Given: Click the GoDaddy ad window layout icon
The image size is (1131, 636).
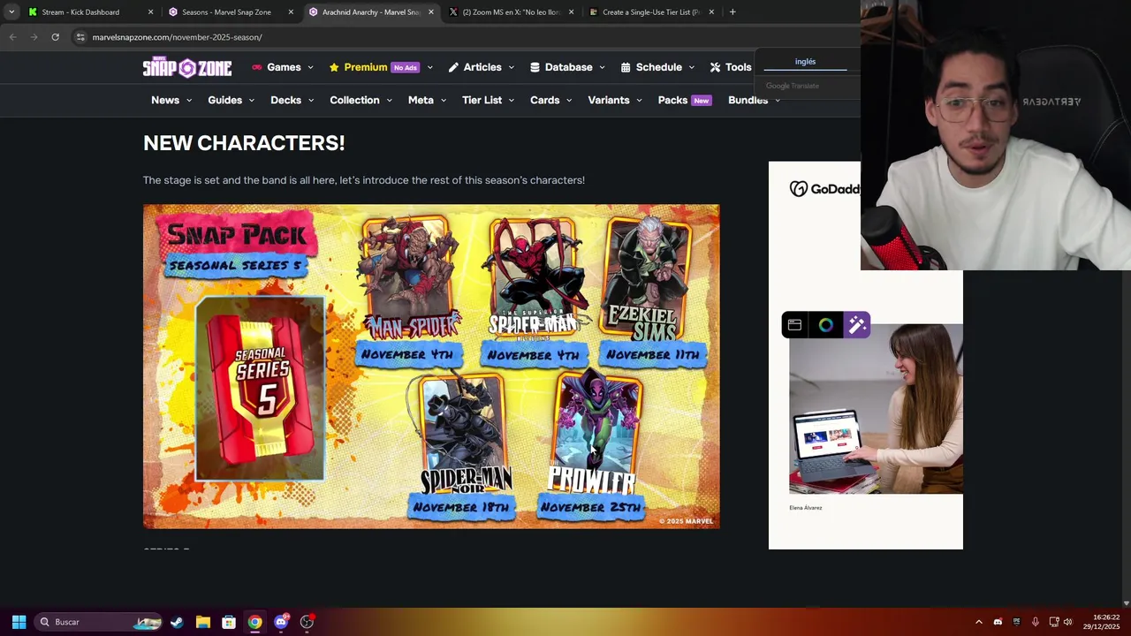Looking at the screenshot, I should pyautogui.click(x=794, y=325).
